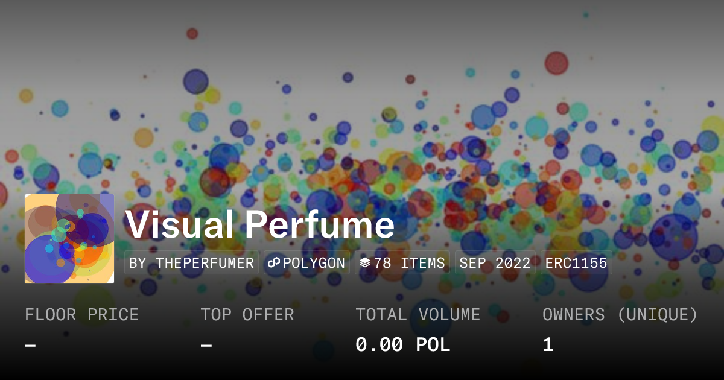
Task: Click the dash under FLOOR PRICE
Action: point(28,344)
